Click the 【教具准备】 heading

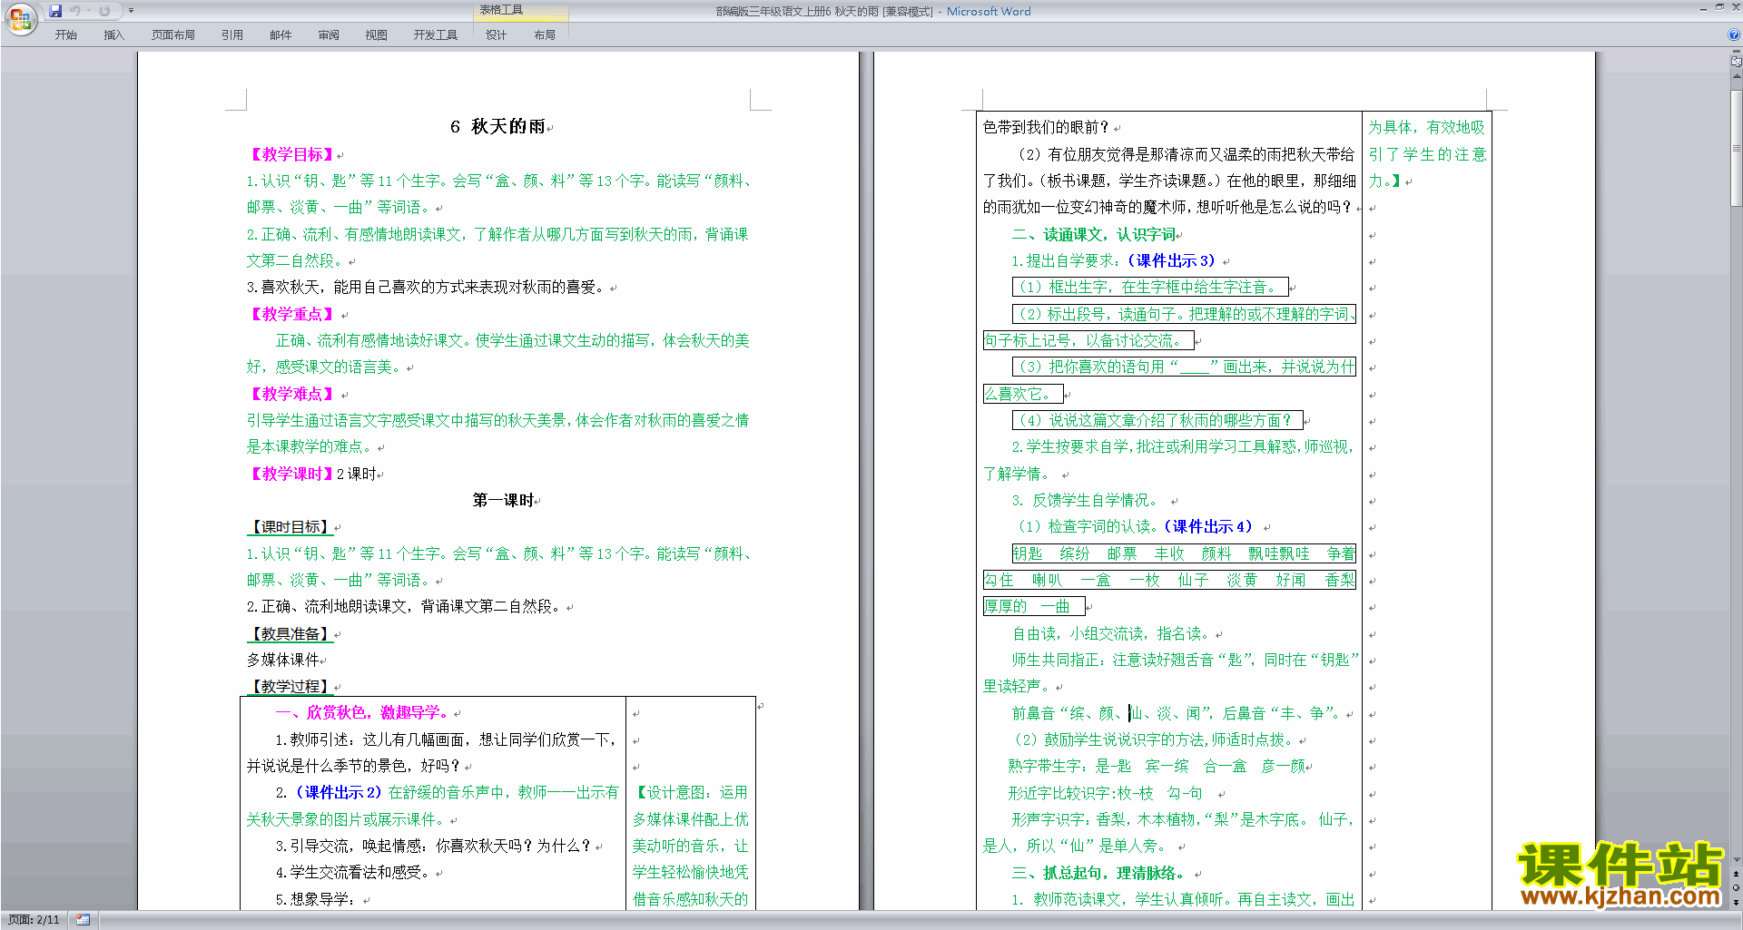pyautogui.click(x=290, y=634)
